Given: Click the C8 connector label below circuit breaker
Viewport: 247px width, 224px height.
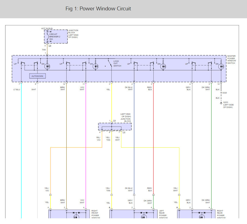Looking at the screenshot, I should [x=50, y=46].
